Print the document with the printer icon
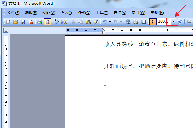The height and width of the screenshot is (128, 193). tap(40, 22)
